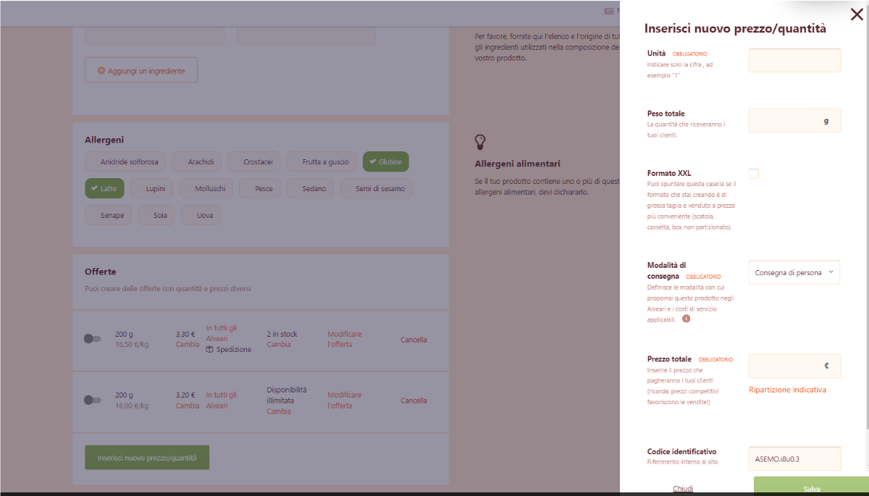Click the Chiudi link

point(683,489)
